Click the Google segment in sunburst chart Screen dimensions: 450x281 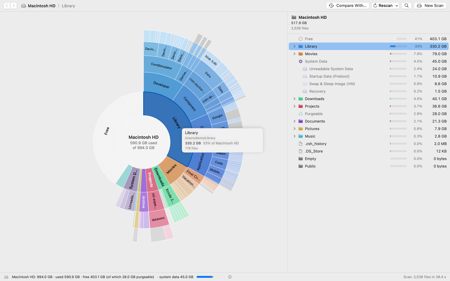(x=218, y=117)
